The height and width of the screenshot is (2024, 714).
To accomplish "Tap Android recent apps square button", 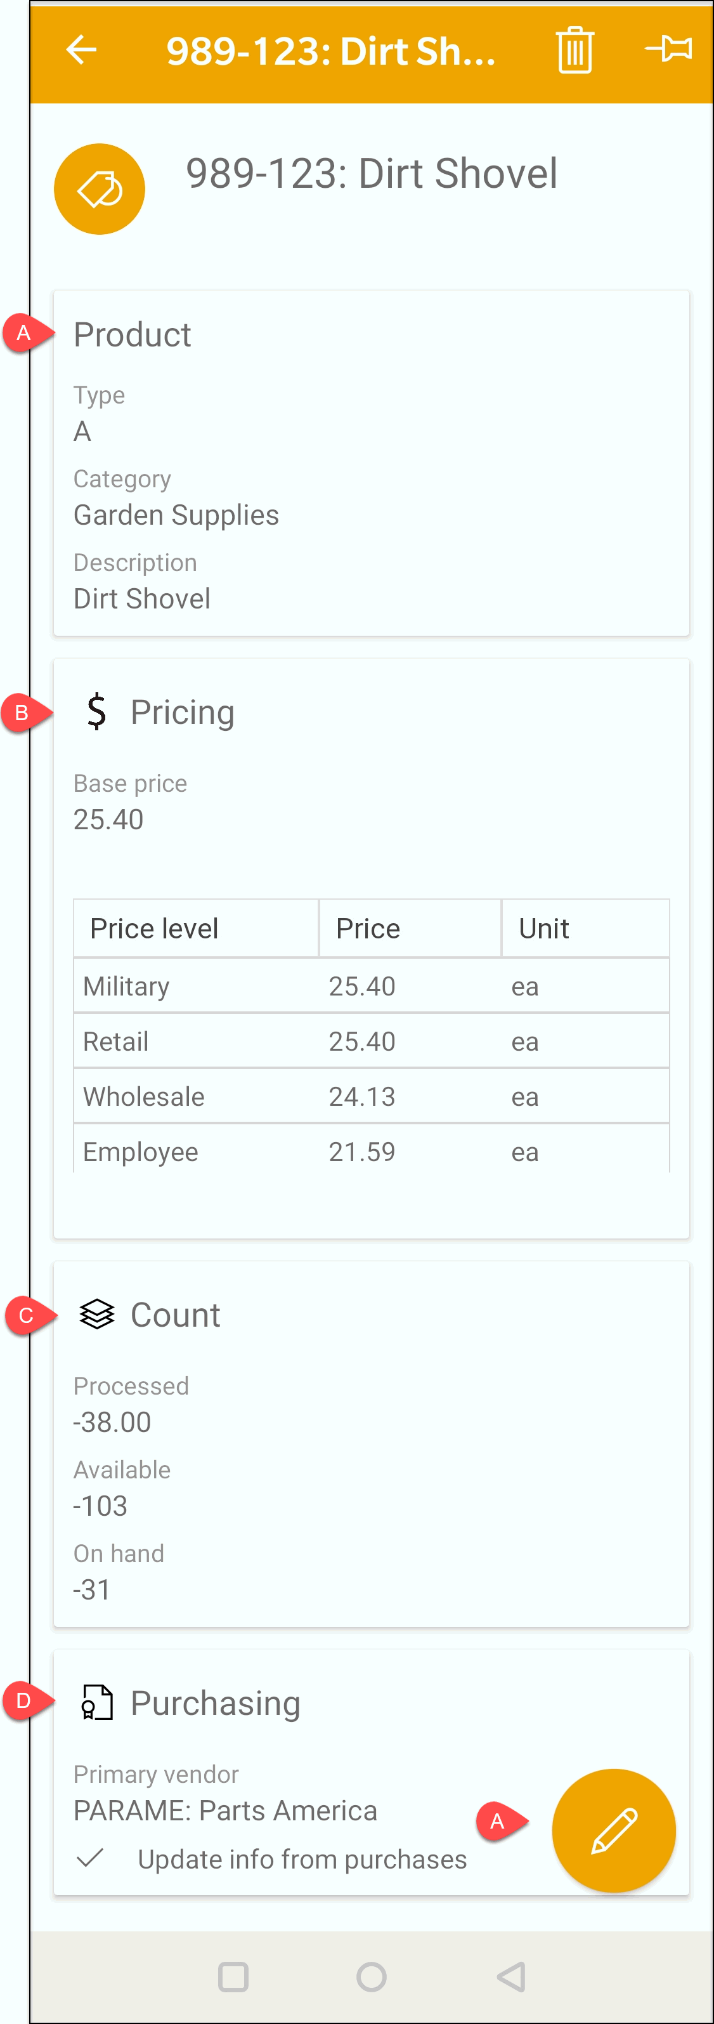I will 233,1977.
